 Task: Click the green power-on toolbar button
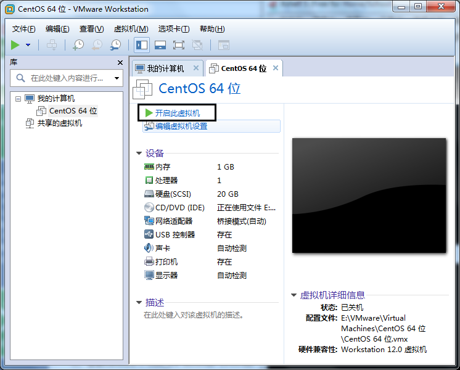tap(15, 45)
